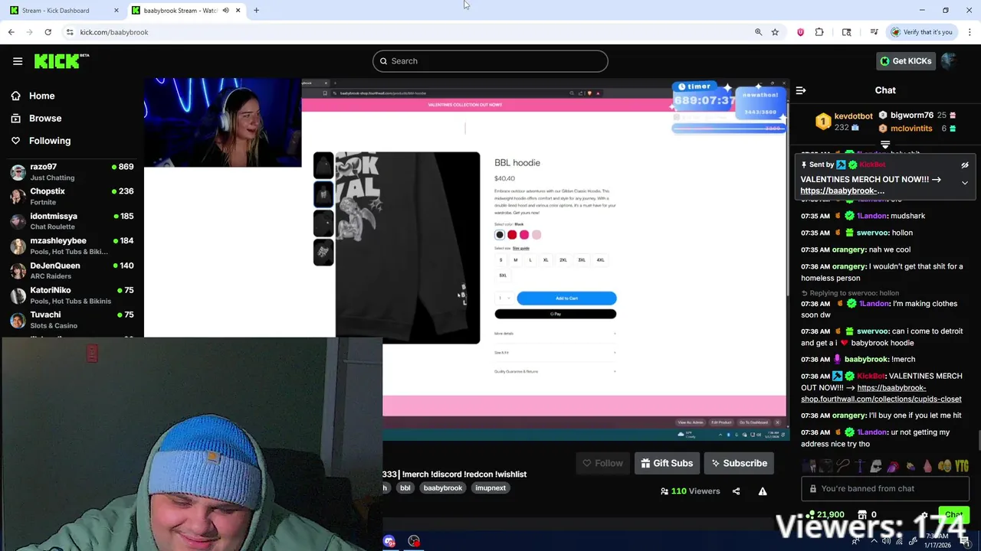Click the browser zoom magnifier icon
The width and height of the screenshot is (981, 551).
pyautogui.click(x=758, y=32)
